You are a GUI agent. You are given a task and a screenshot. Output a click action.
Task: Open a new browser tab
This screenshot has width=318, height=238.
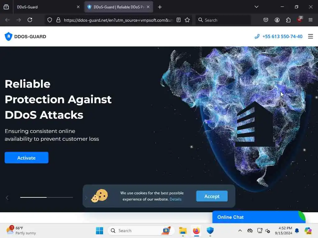(160, 7)
